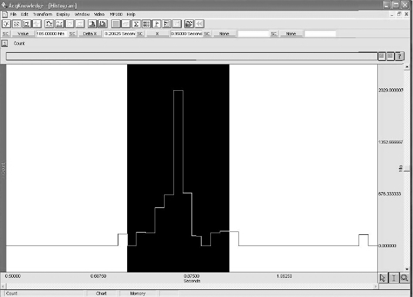The image size is (413, 297).
Task: Open the Delta X measurement popup
Action: pos(90,34)
